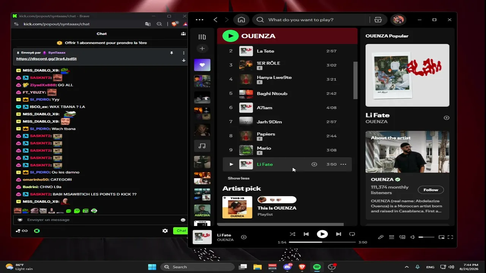
Task: Open This Is OUENZA playlist
Action: 277,208
